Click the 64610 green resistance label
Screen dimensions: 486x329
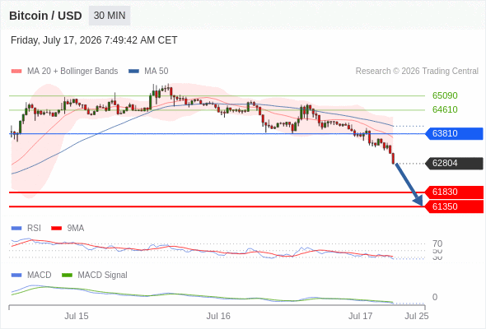coord(445,109)
